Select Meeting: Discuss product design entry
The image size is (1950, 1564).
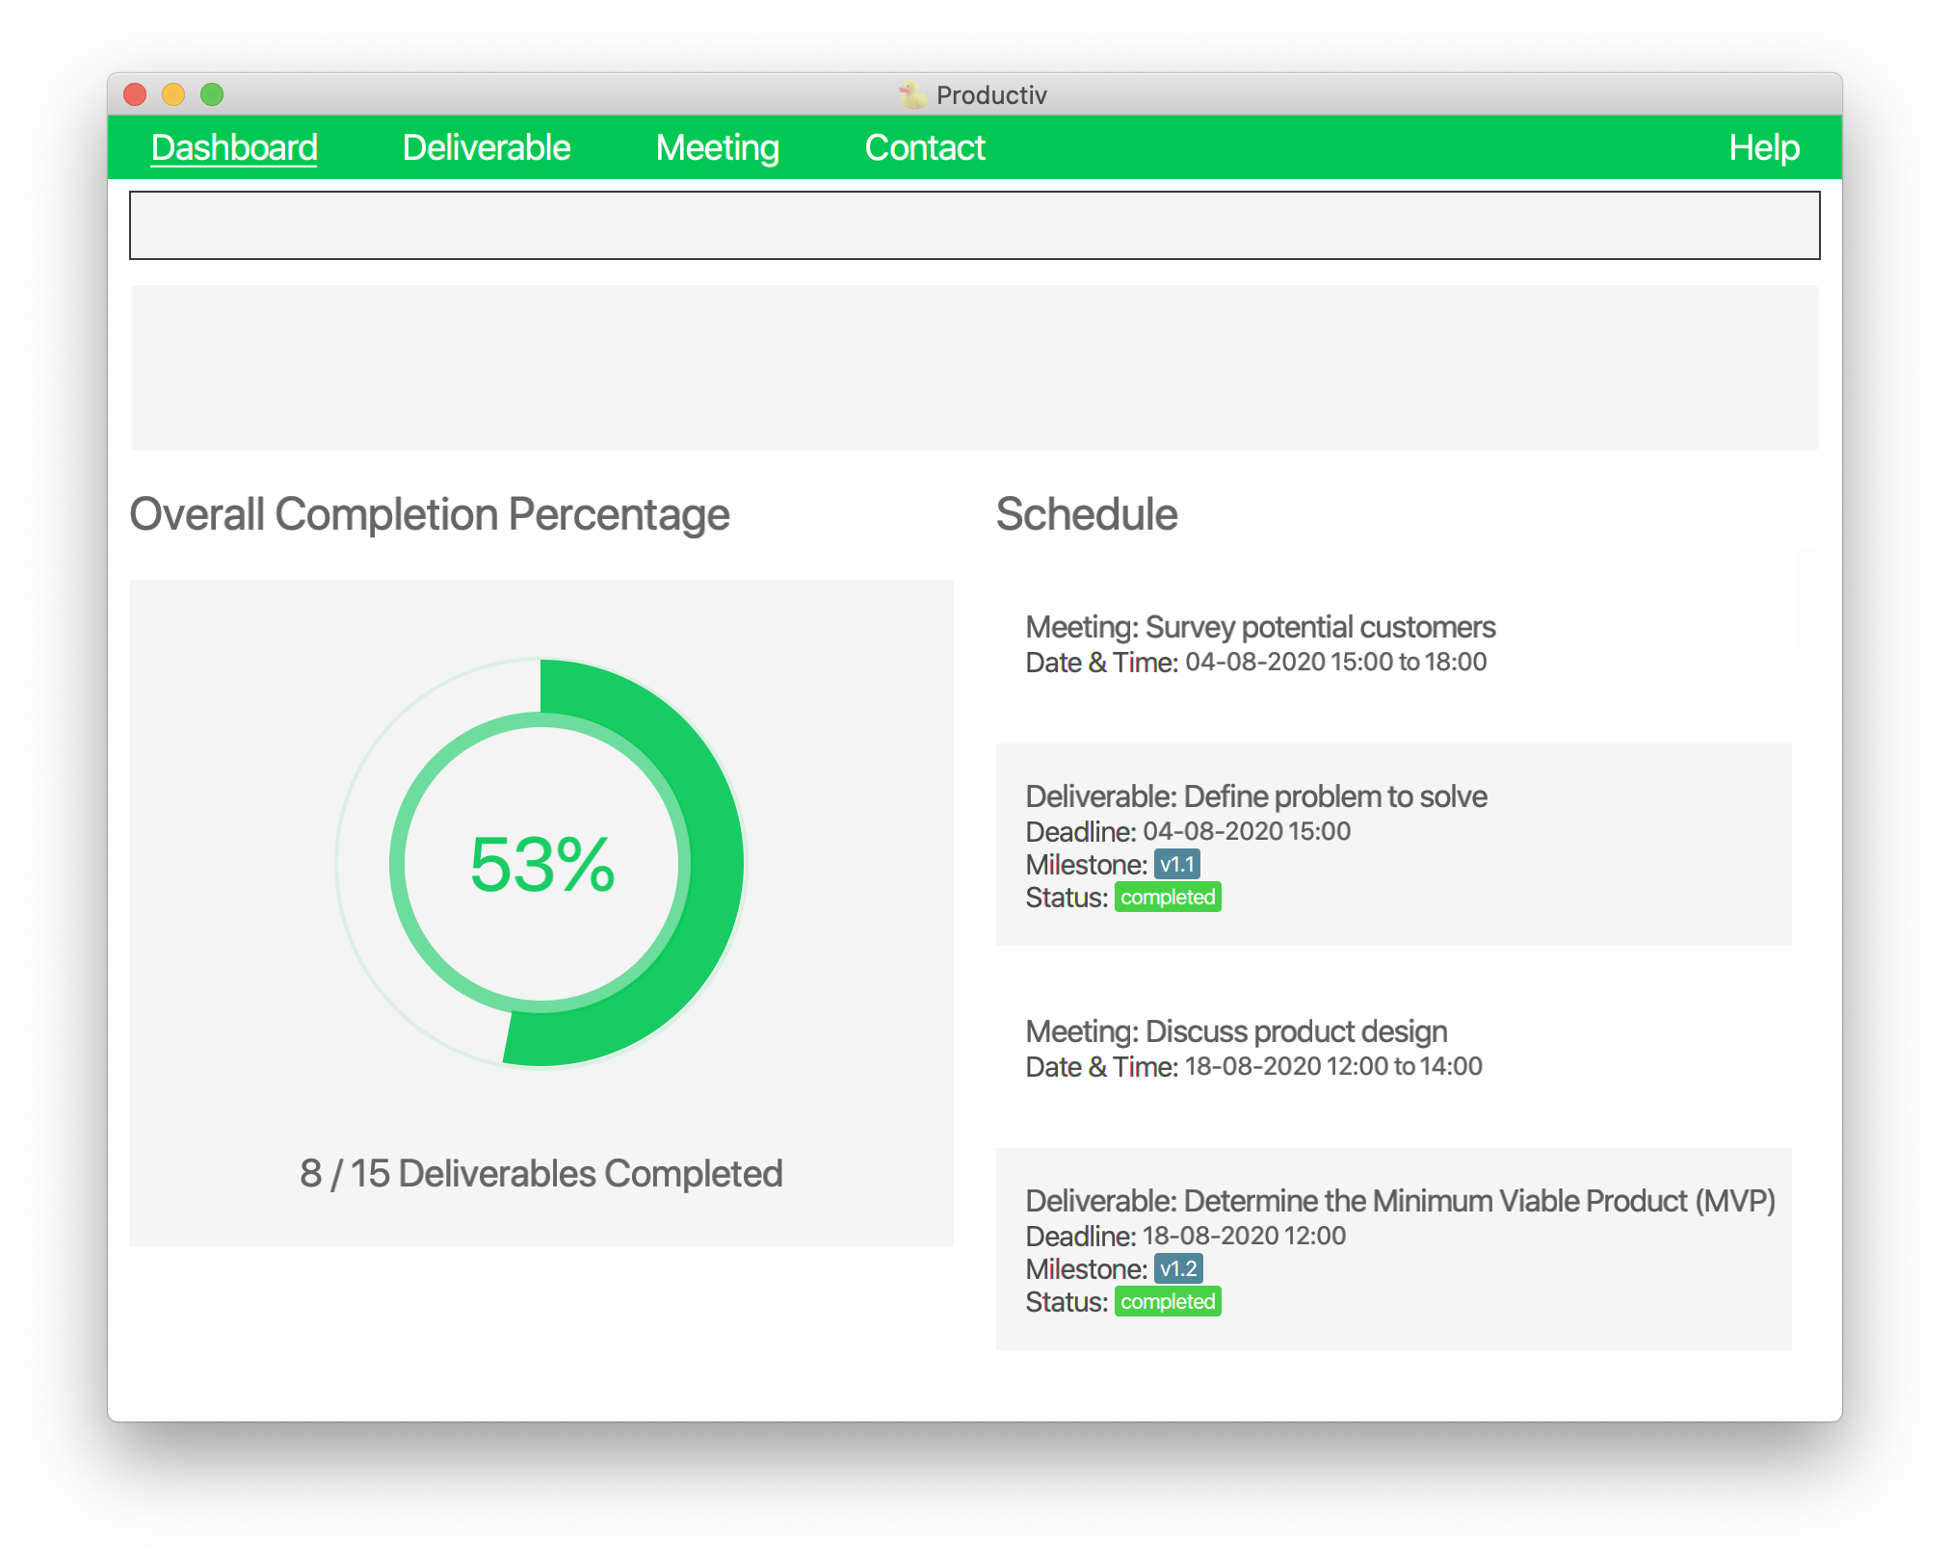1394,1048
